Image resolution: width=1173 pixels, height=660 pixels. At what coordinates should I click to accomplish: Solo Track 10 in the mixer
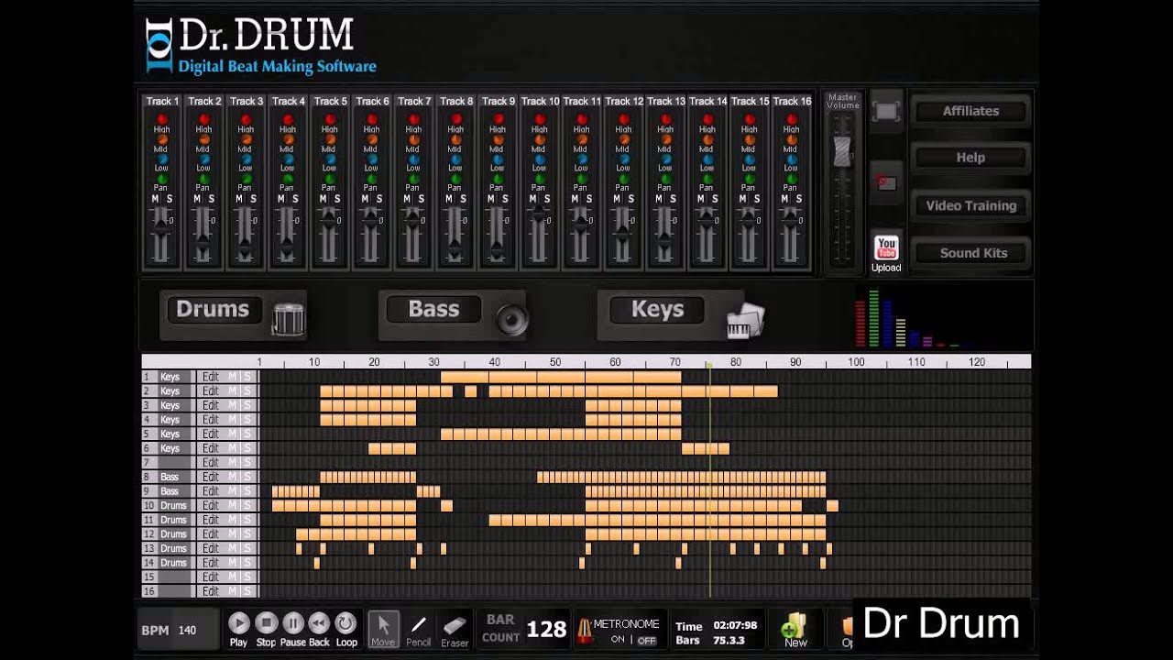tap(546, 199)
